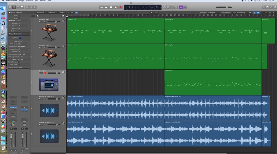Open the Einrasten Intelligent snap dropdown
Viewport: 277px width, 154px height.
click(x=214, y=13)
